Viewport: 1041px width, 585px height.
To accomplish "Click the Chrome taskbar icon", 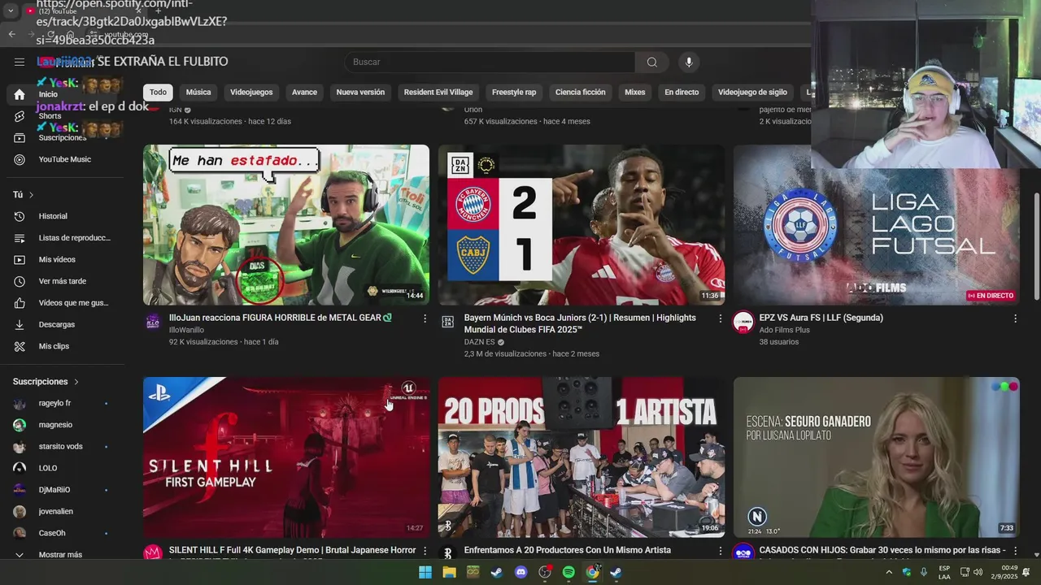I will tap(593, 573).
